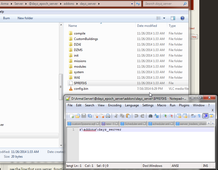Screen dimensions: 218x170
Task: Open address bar history dropdown
Action: tap(132, 4)
